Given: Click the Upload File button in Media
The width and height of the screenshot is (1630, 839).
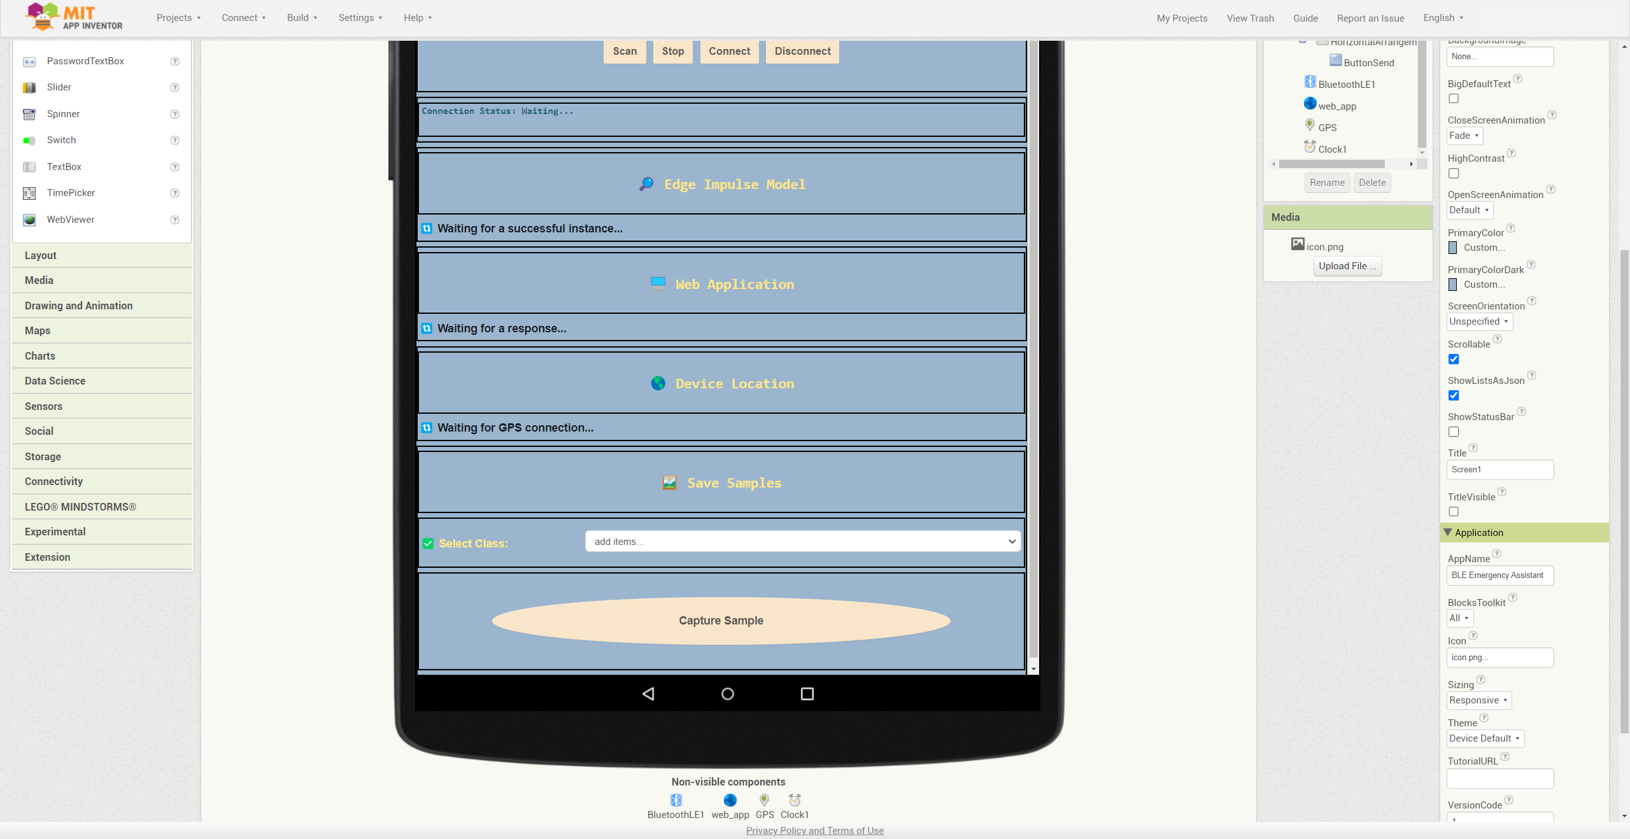Looking at the screenshot, I should (1347, 265).
